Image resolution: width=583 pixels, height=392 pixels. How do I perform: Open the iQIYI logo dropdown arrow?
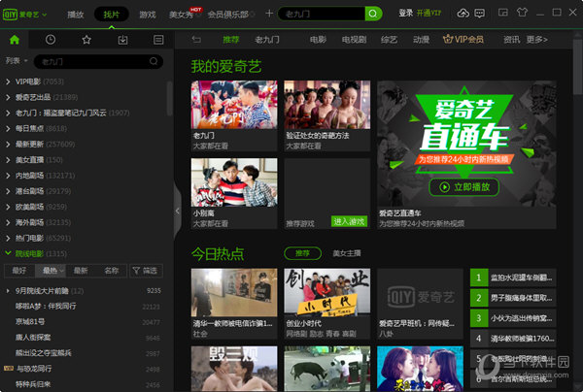pos(45,15)
